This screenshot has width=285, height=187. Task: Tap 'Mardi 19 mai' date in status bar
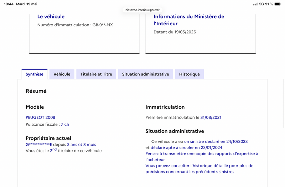27,4
